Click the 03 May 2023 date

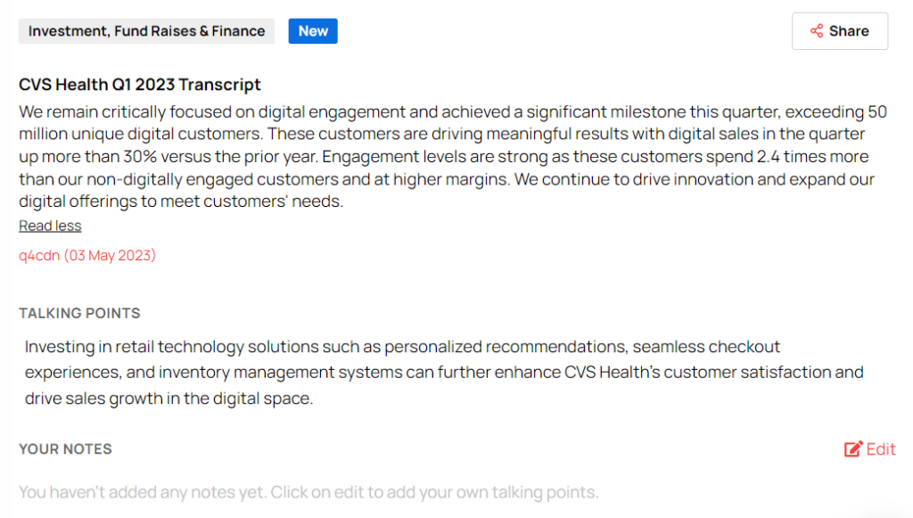point(110,256)
